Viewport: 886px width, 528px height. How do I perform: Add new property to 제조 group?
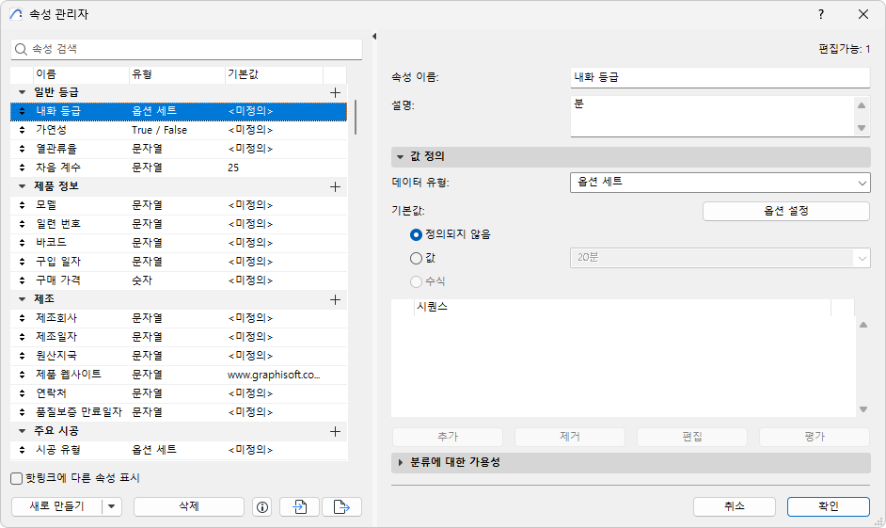[335, 299]
